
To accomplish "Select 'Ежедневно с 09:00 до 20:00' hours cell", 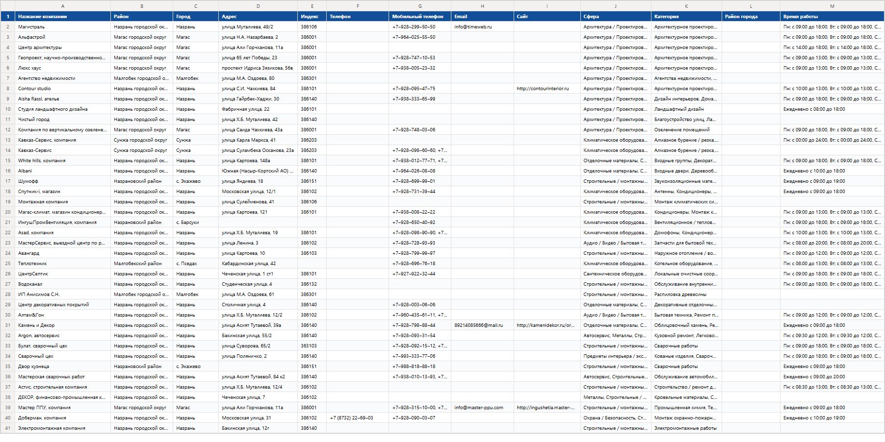I will [x=832, y=376].
